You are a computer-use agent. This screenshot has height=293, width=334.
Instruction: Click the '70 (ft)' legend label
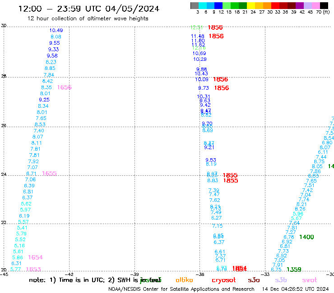coord(323,12)
